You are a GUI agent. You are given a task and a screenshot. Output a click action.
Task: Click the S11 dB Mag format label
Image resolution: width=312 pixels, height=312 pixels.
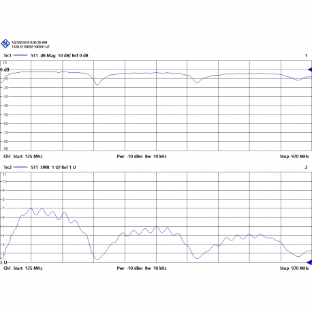[43, 55]
